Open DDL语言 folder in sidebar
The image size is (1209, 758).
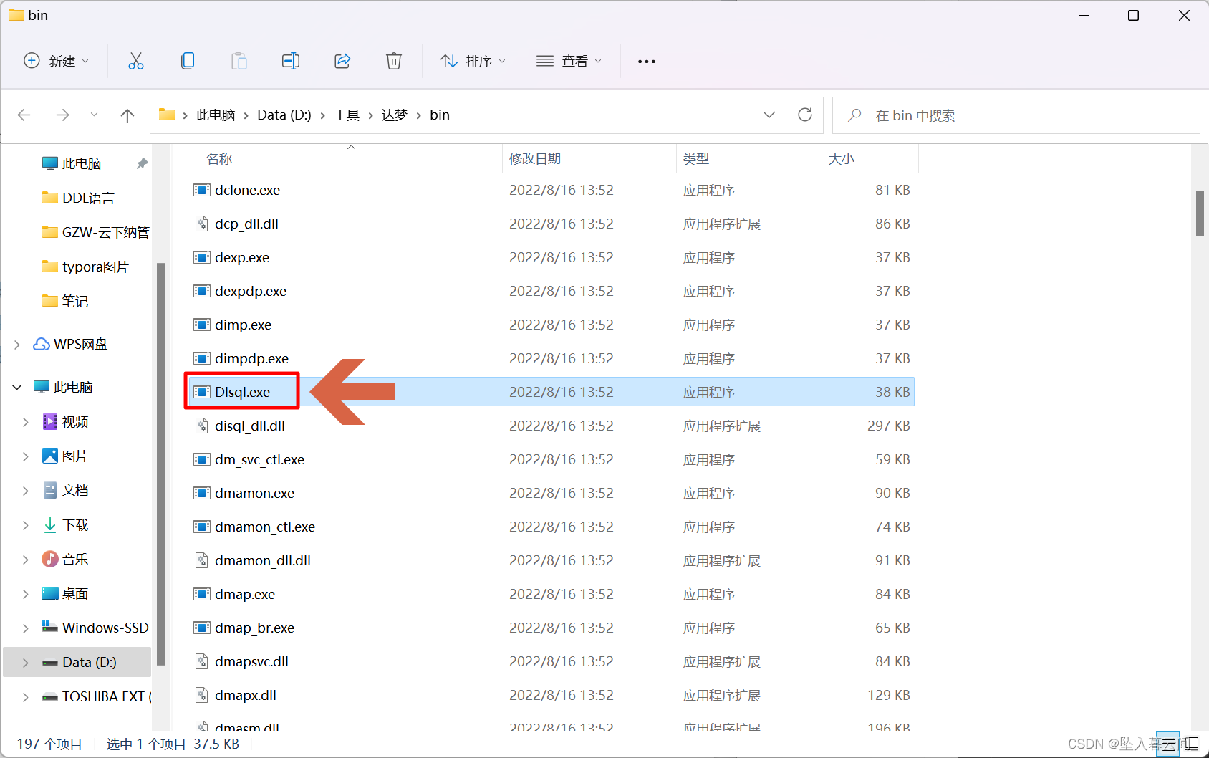[79, 198]
